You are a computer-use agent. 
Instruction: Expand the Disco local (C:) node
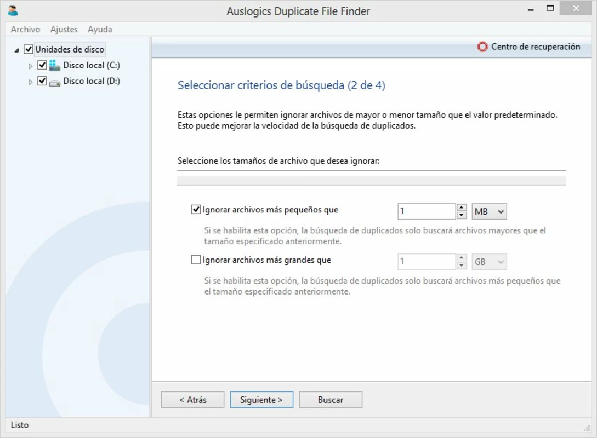coord(31,66)
